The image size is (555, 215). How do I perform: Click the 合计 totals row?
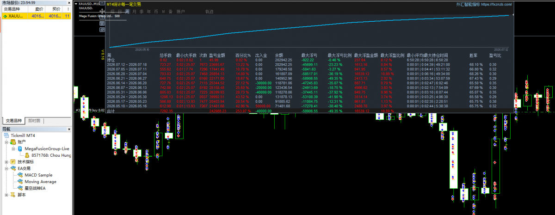[310, 111]
